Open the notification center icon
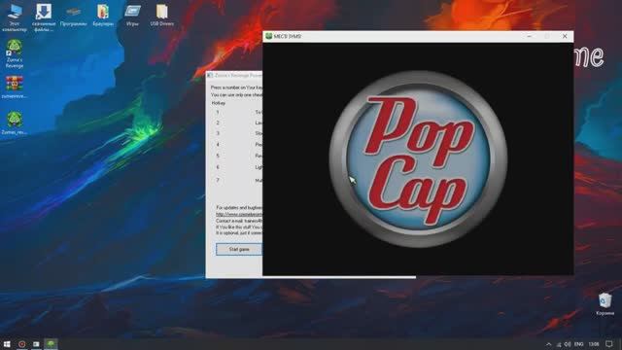 point(609,344)
